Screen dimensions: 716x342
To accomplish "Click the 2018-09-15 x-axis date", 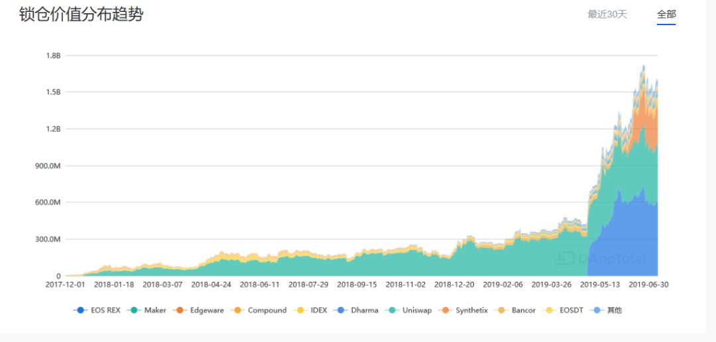I will [x=357, y=284].
